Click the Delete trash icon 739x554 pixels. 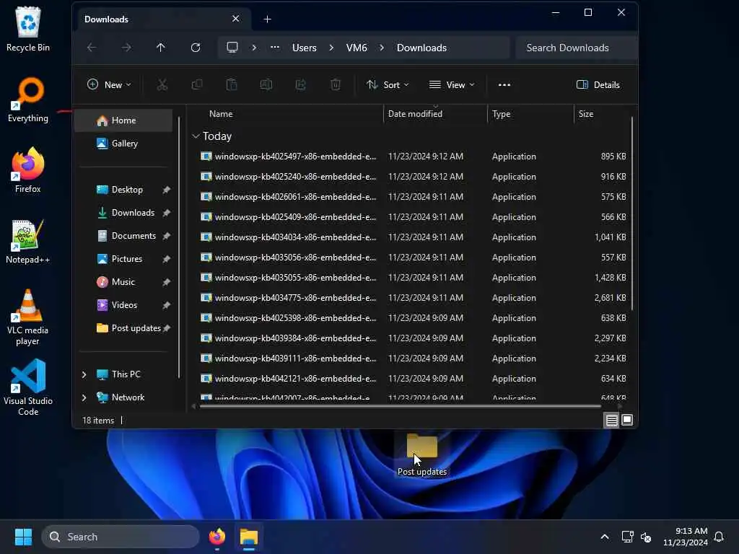point(336,85)
